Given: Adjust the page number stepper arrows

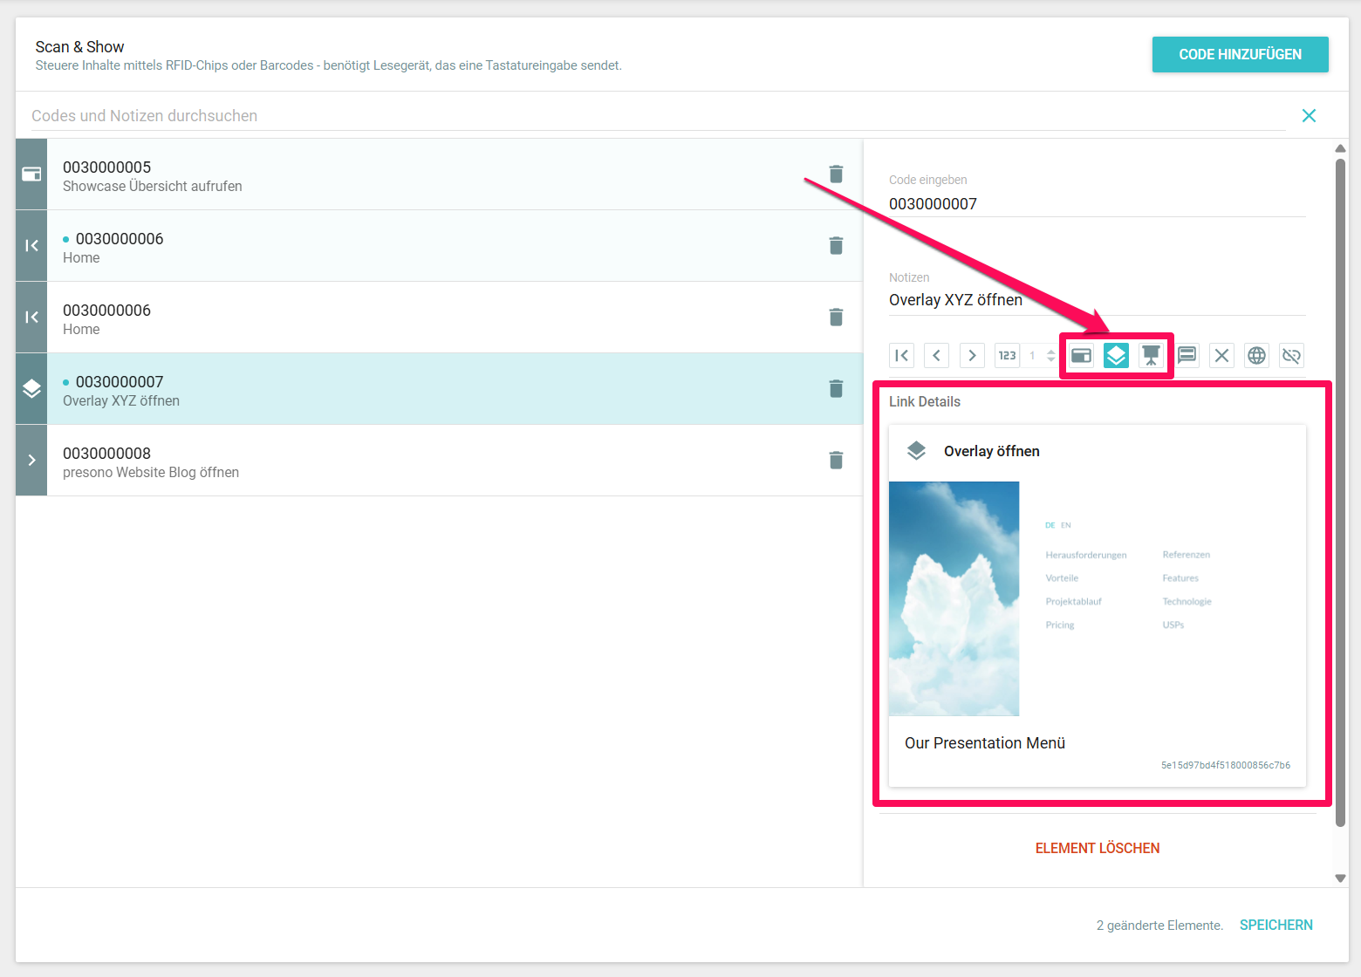Looking at the screenshot, I should (1050, 355).
